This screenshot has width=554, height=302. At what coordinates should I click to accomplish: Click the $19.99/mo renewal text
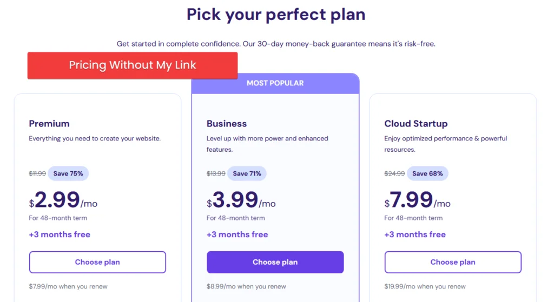coord(425,286)
